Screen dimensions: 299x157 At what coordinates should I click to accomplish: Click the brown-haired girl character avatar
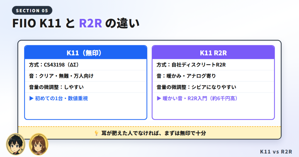(x=39, y=144)
